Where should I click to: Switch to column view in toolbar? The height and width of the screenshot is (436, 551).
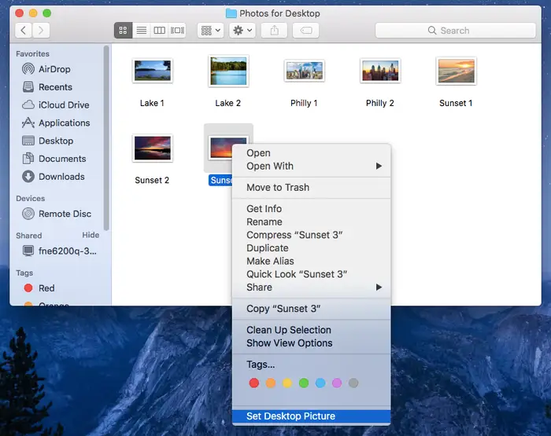[x=160, y=31]
